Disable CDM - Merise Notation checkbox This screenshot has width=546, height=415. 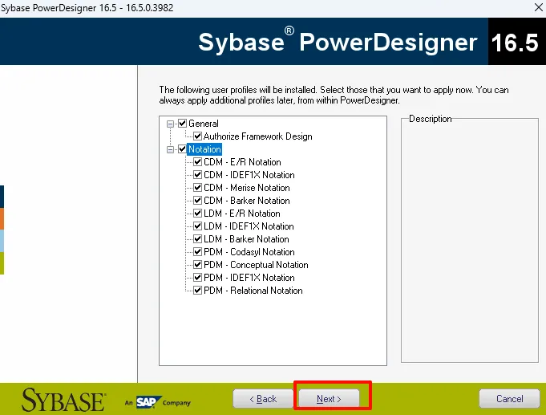[x=198, y=188]
